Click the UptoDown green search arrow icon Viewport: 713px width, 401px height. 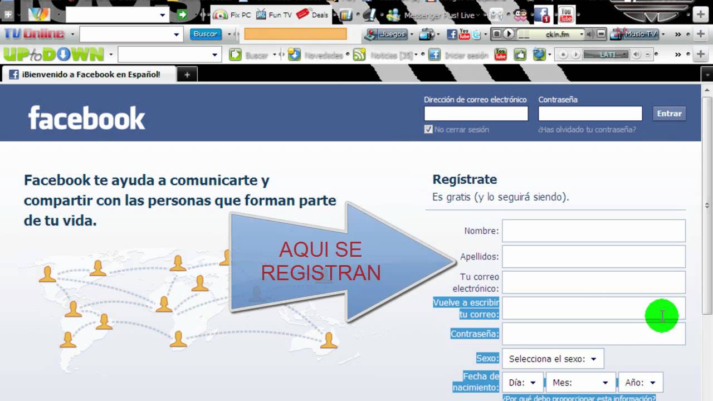236,55
